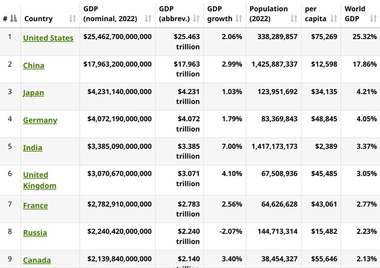This screenshot has width=380, height=268.
Task: Click the GDP growth column header text
Action: point(219,14)
